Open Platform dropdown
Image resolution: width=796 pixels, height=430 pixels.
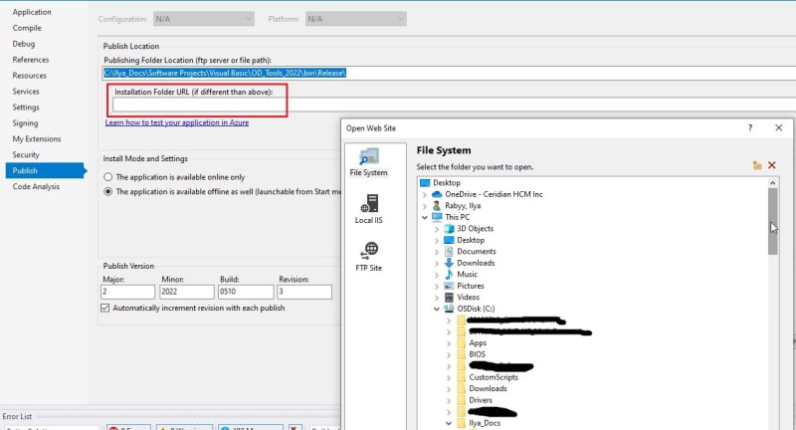coord(355,19)
